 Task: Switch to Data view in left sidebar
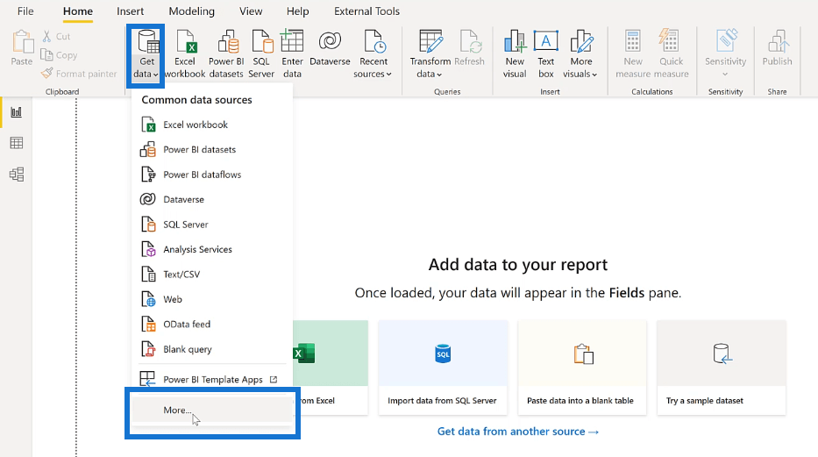click(x=16, y=143)
